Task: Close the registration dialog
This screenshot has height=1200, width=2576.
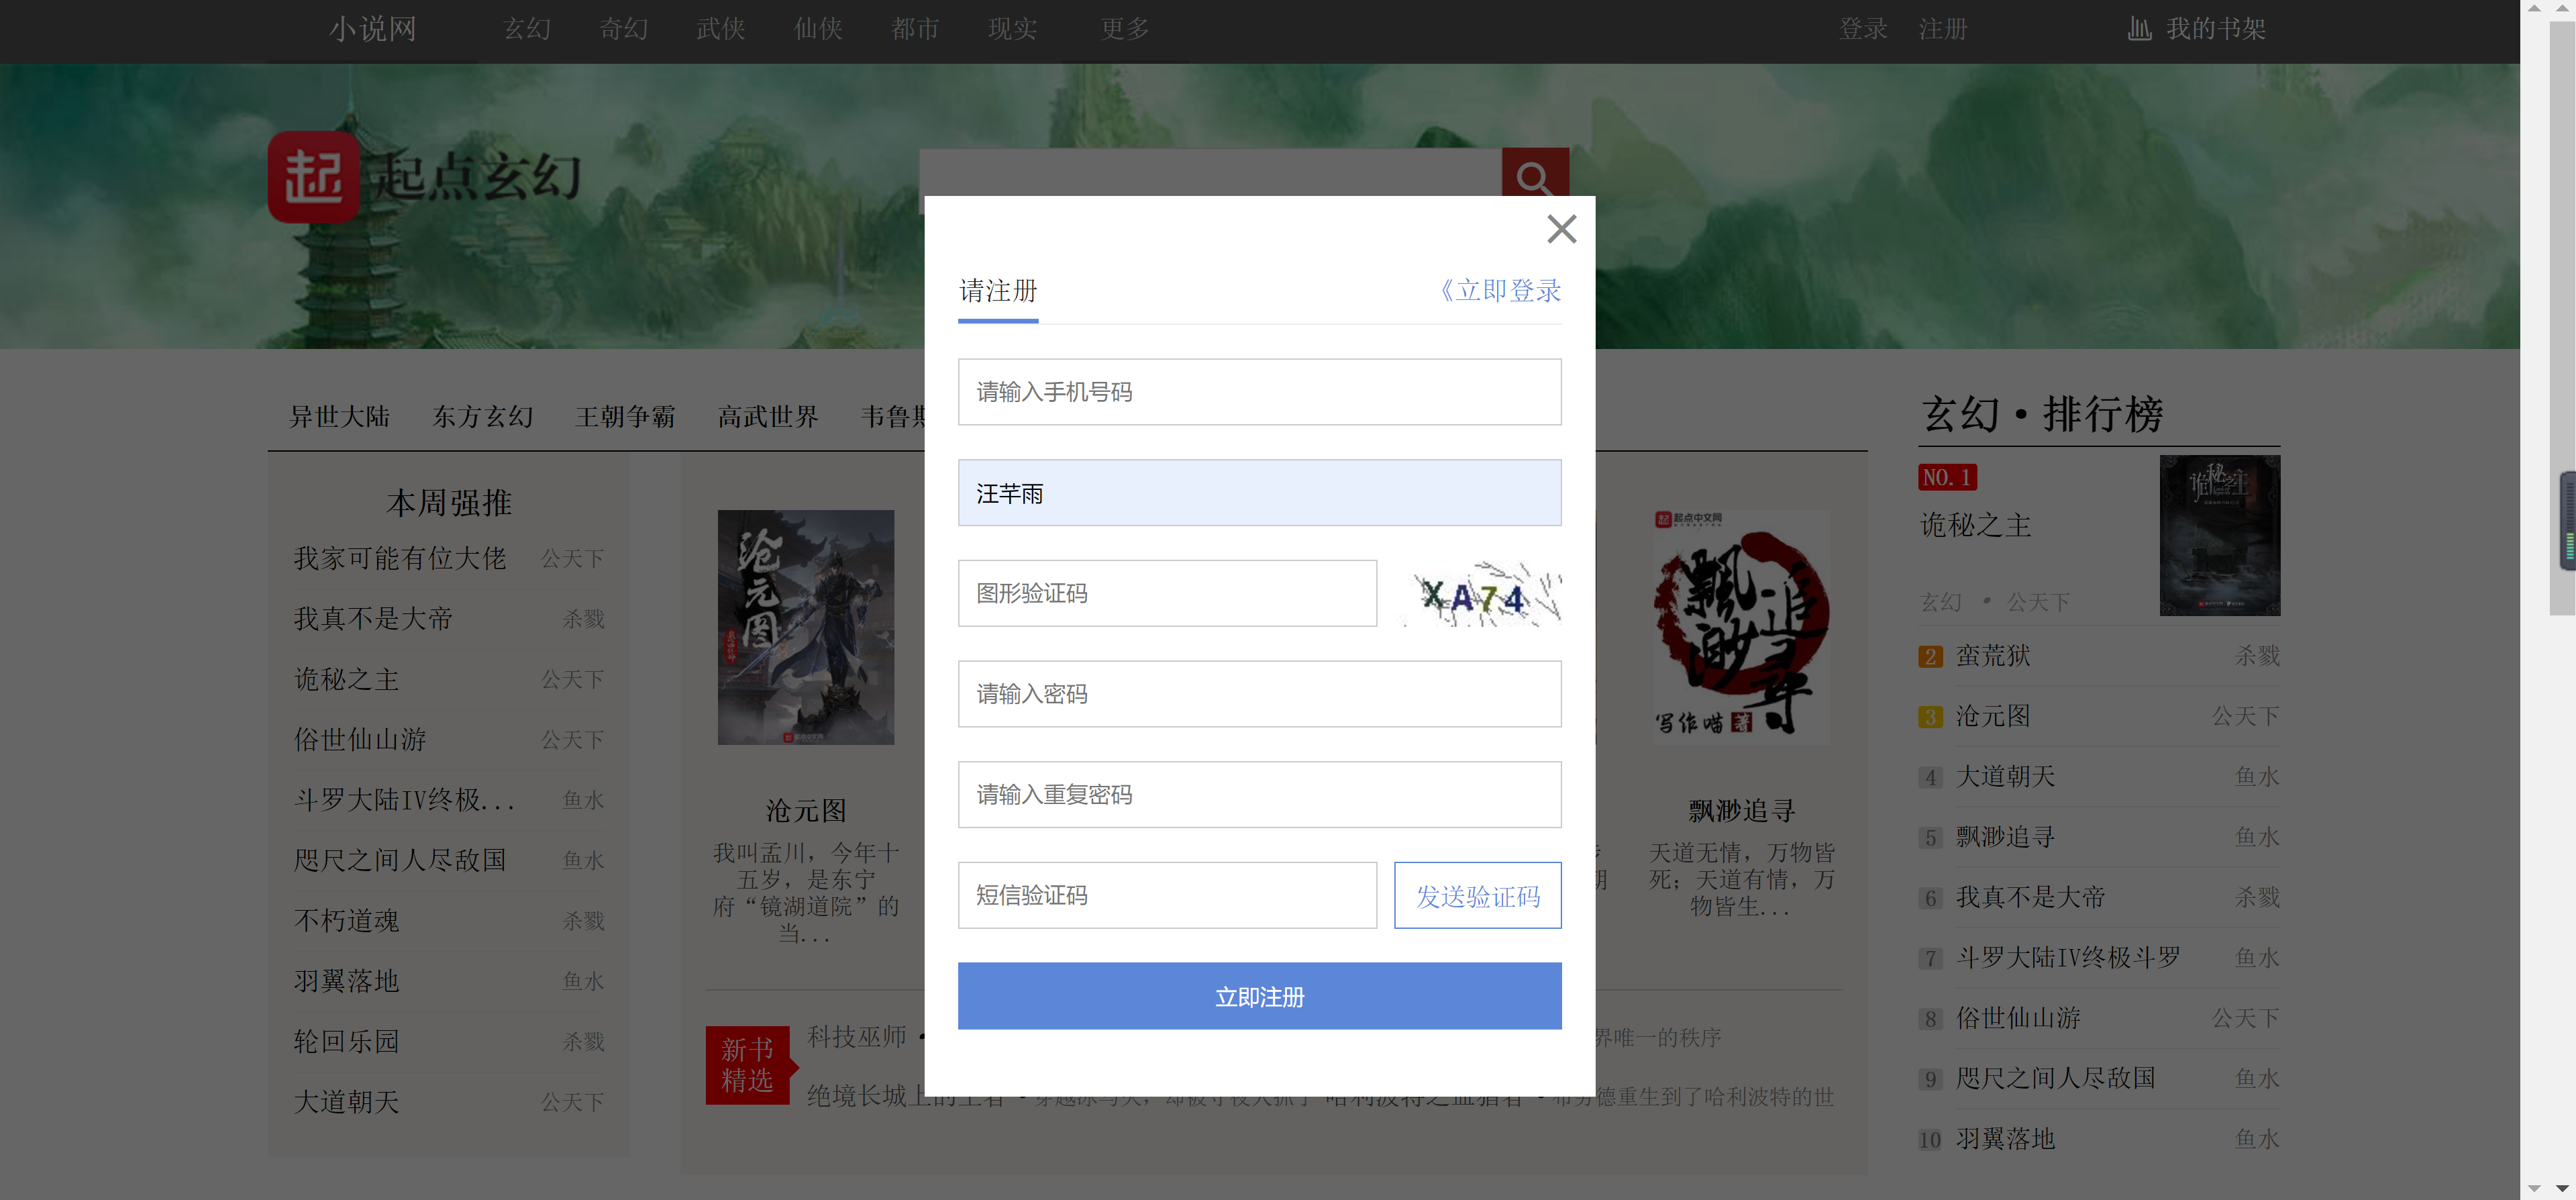Action: [x=1561, y=229]
